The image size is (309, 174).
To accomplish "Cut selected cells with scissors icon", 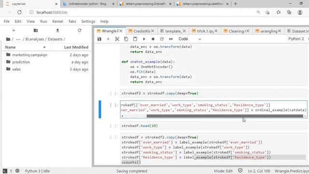I will click(x=117, y=39).
